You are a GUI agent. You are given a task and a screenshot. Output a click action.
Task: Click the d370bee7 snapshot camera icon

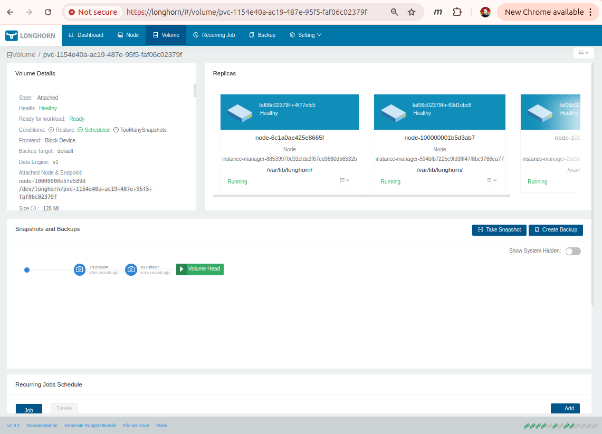click(131, 269)
